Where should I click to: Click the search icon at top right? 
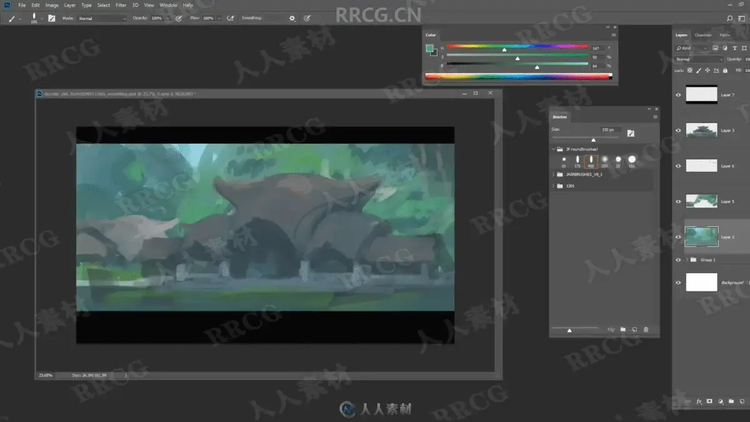click(x=729, y=18)
